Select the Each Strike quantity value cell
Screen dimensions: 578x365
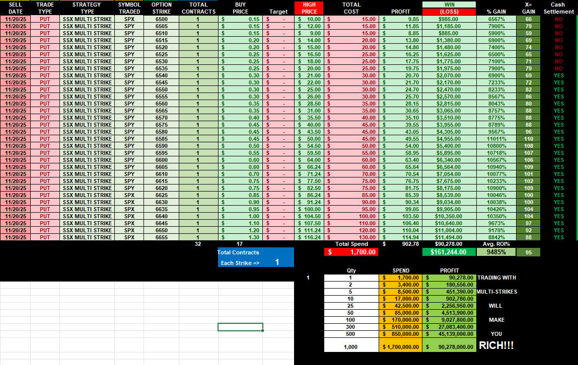click(277, 262)
